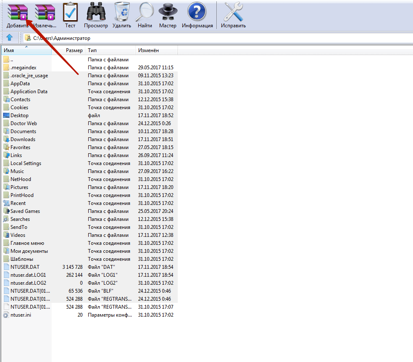413x362 pixels.
Task: Launch the Мастер (Wizard) tool
Action: [168, 12]
